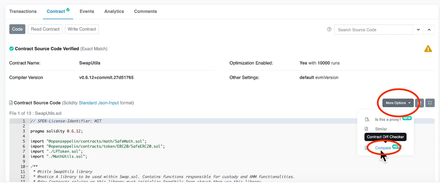Viewport: 440px width, 185px height.
Task: Select the Analytics tab
Action: [x=114, y=11]
